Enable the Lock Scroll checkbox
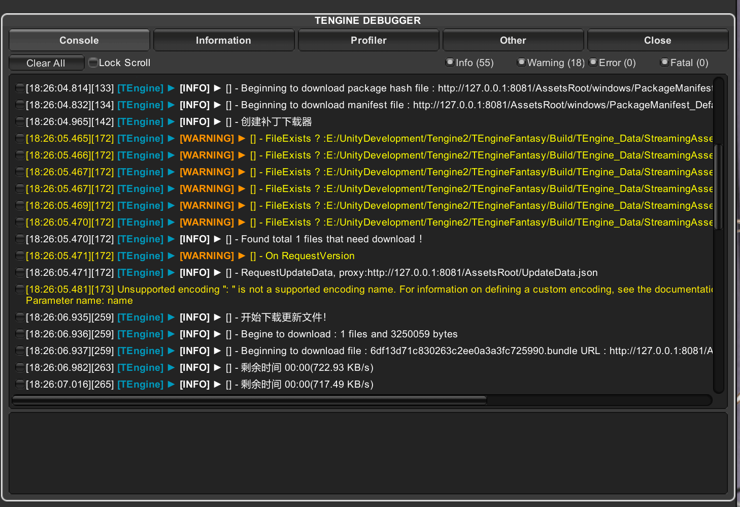740x507 pixels. pos(93,62)
